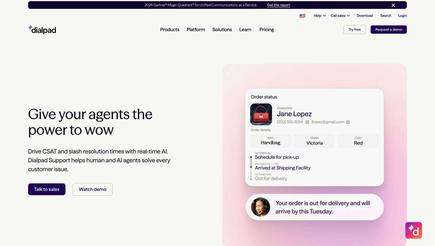Click the customer name Jane Lopez

pyautogui.click(x=294, y=114)
